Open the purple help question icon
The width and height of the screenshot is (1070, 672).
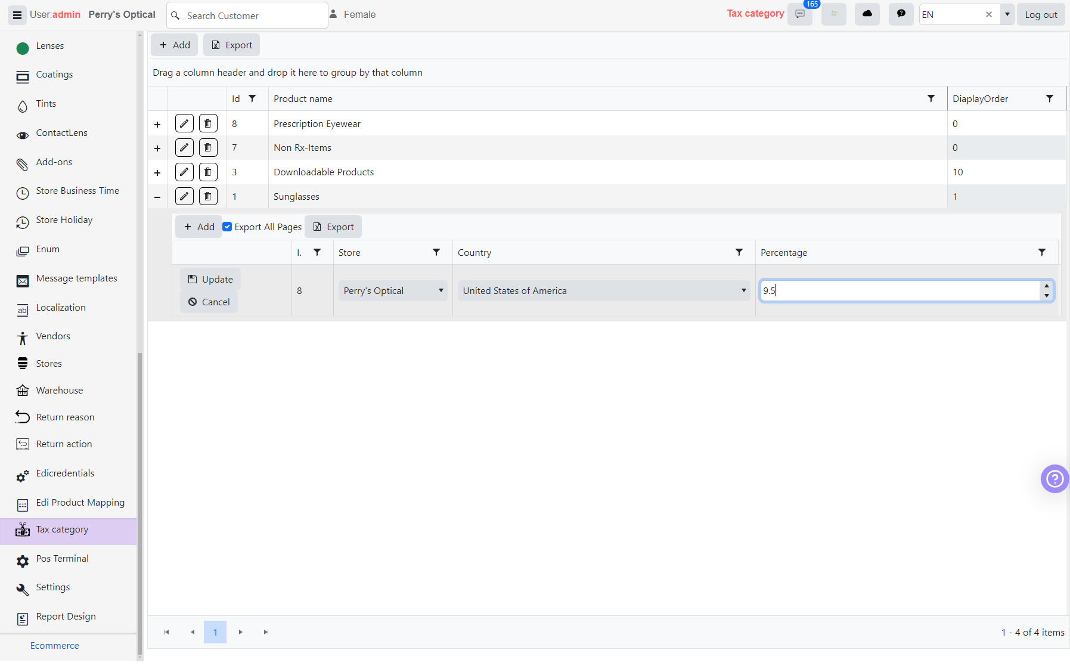tap(1055, 479)
